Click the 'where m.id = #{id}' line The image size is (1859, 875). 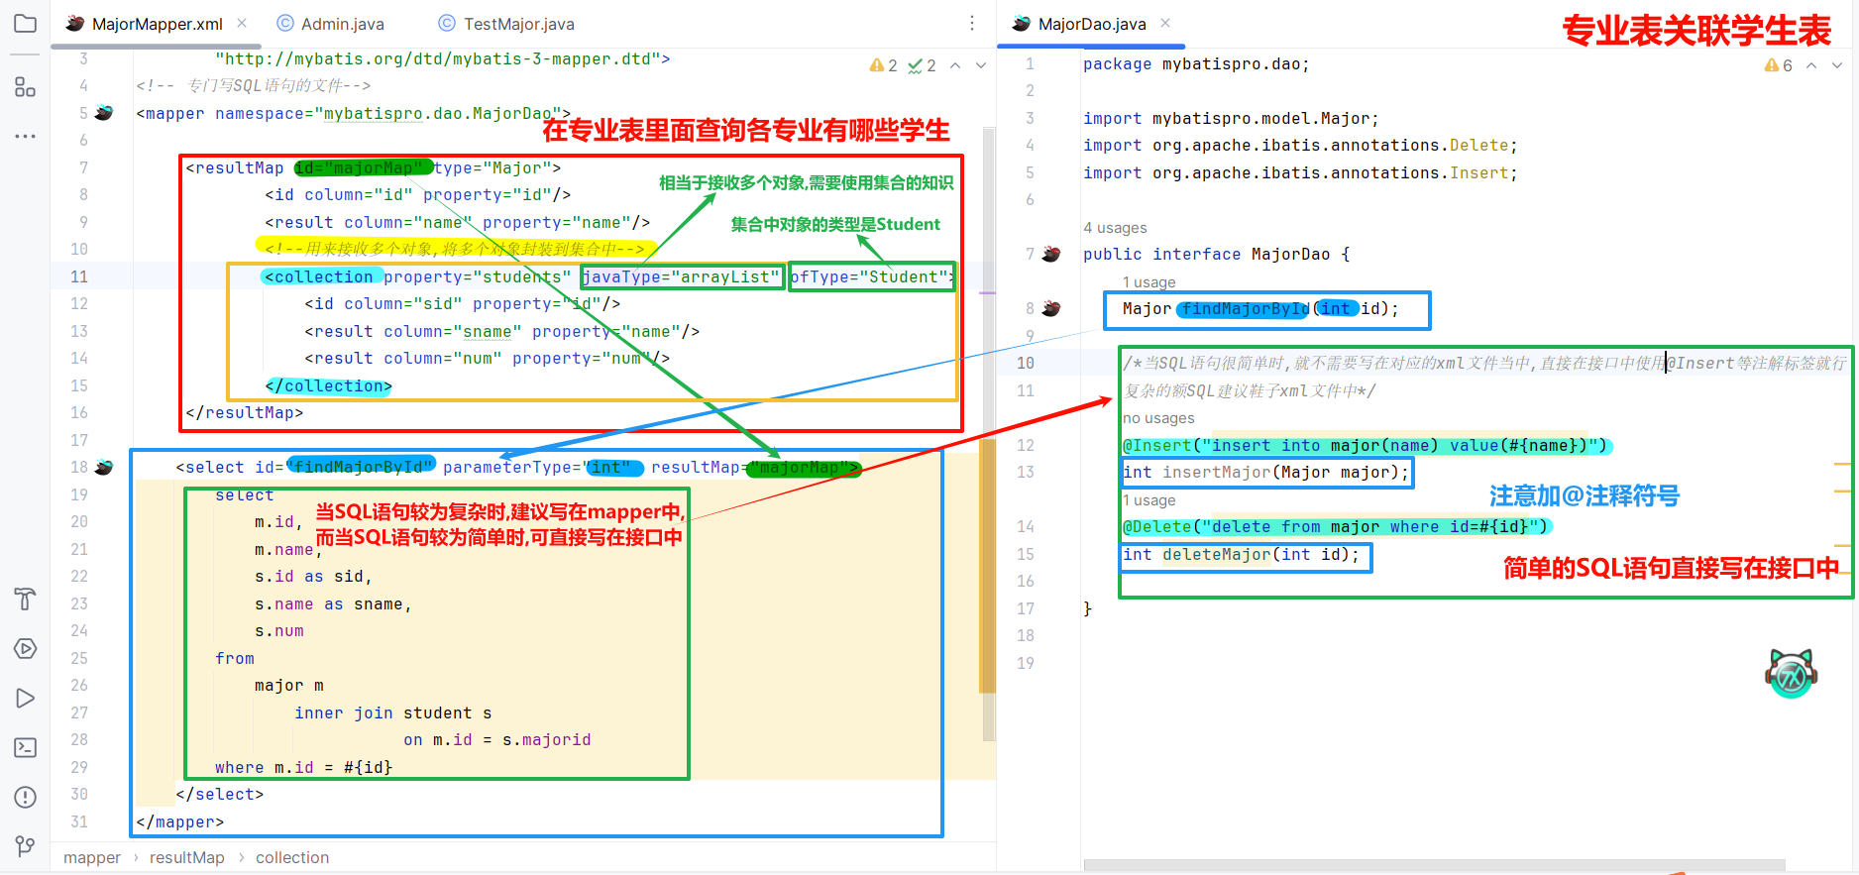tap(304, 767)
